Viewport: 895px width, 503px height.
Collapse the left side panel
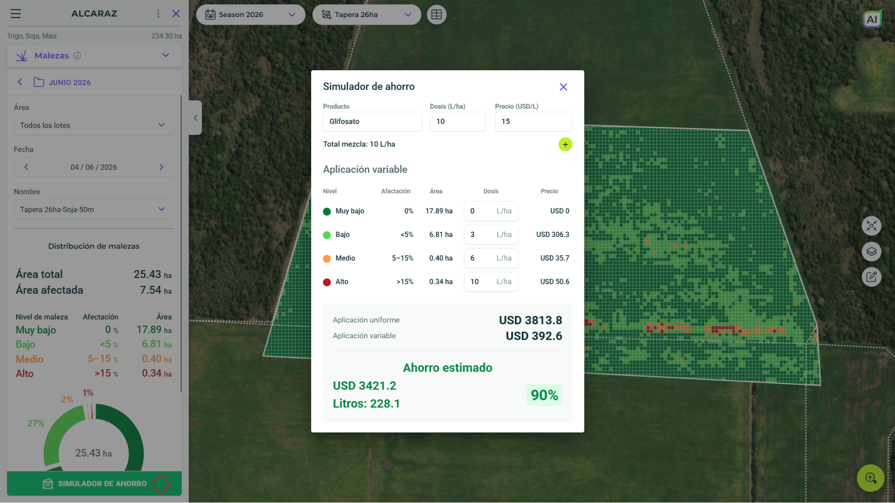(x=195, y=118)
